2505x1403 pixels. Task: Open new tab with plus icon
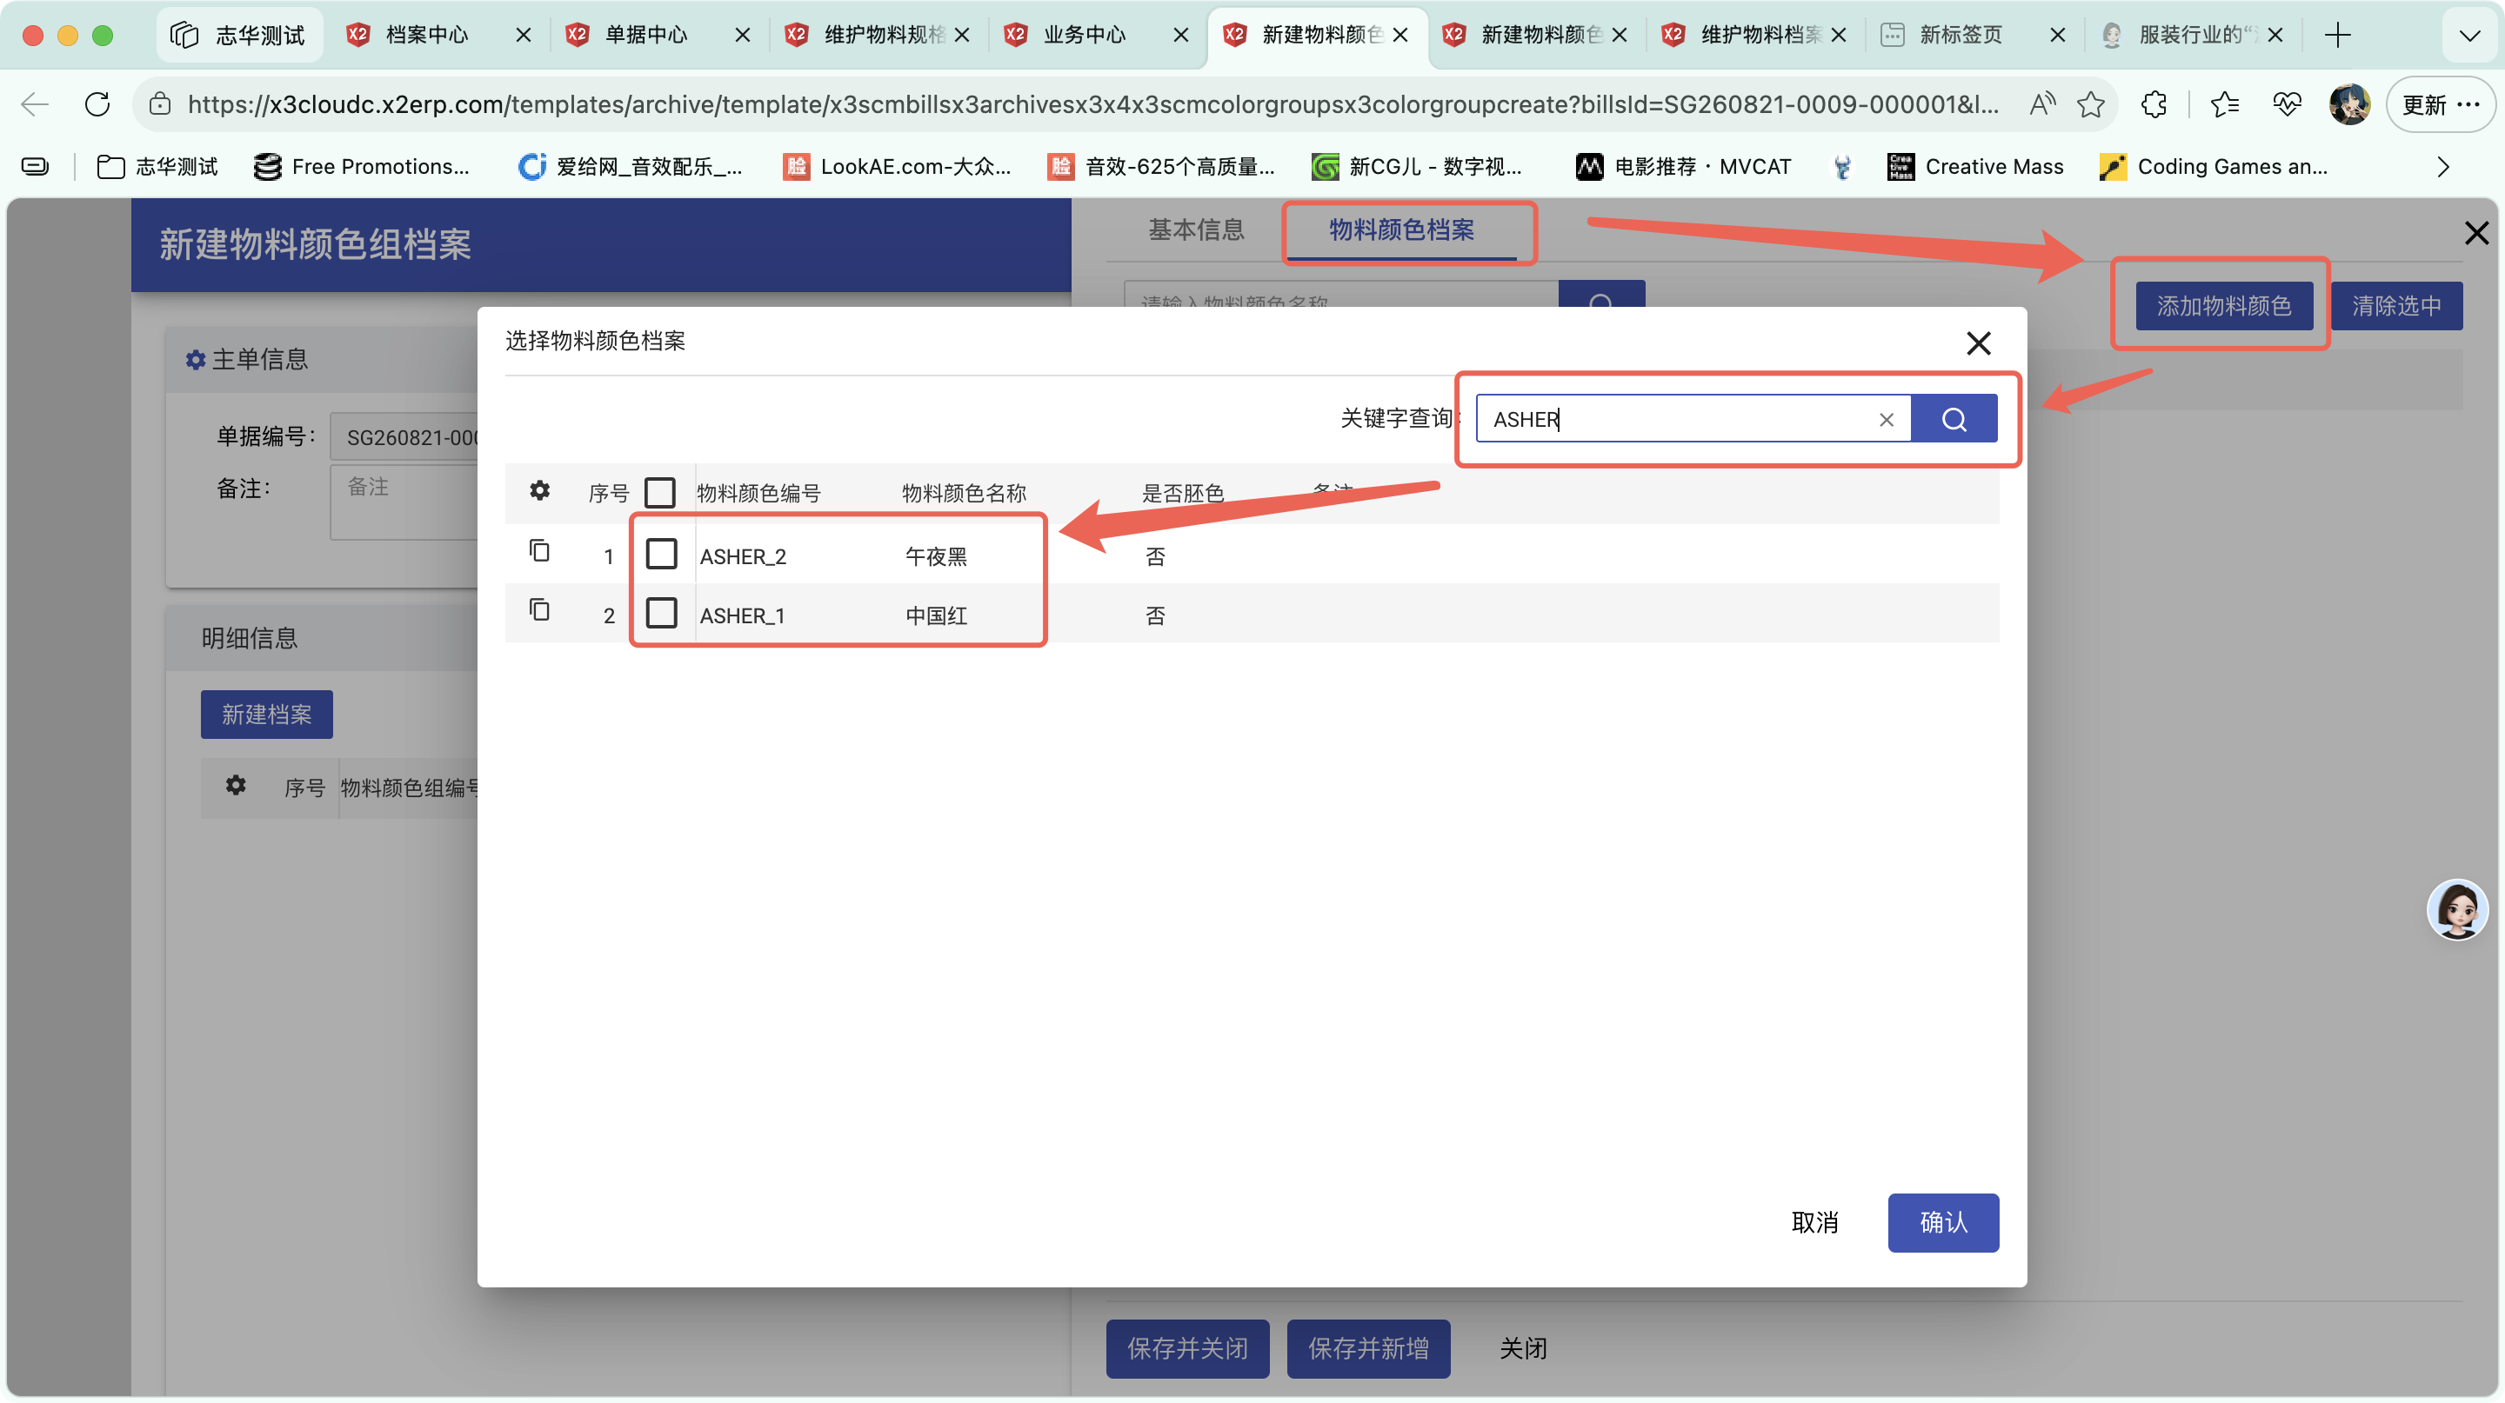coord(2338,35)
